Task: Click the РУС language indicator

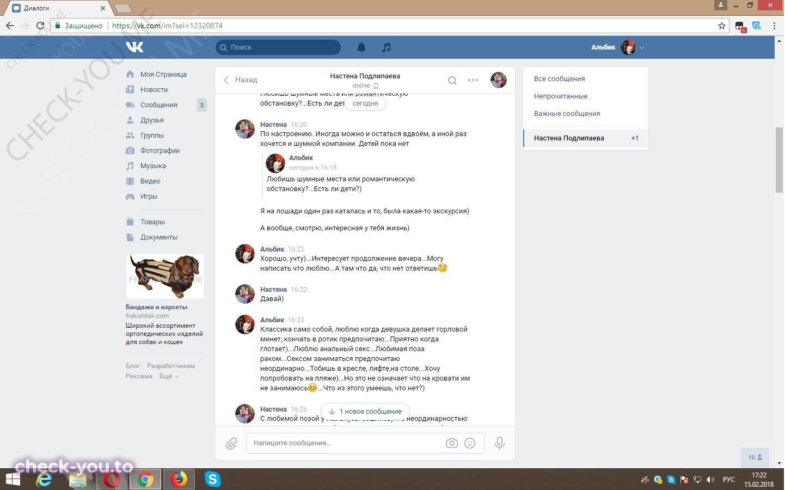Action: click(x=728, y=480)
